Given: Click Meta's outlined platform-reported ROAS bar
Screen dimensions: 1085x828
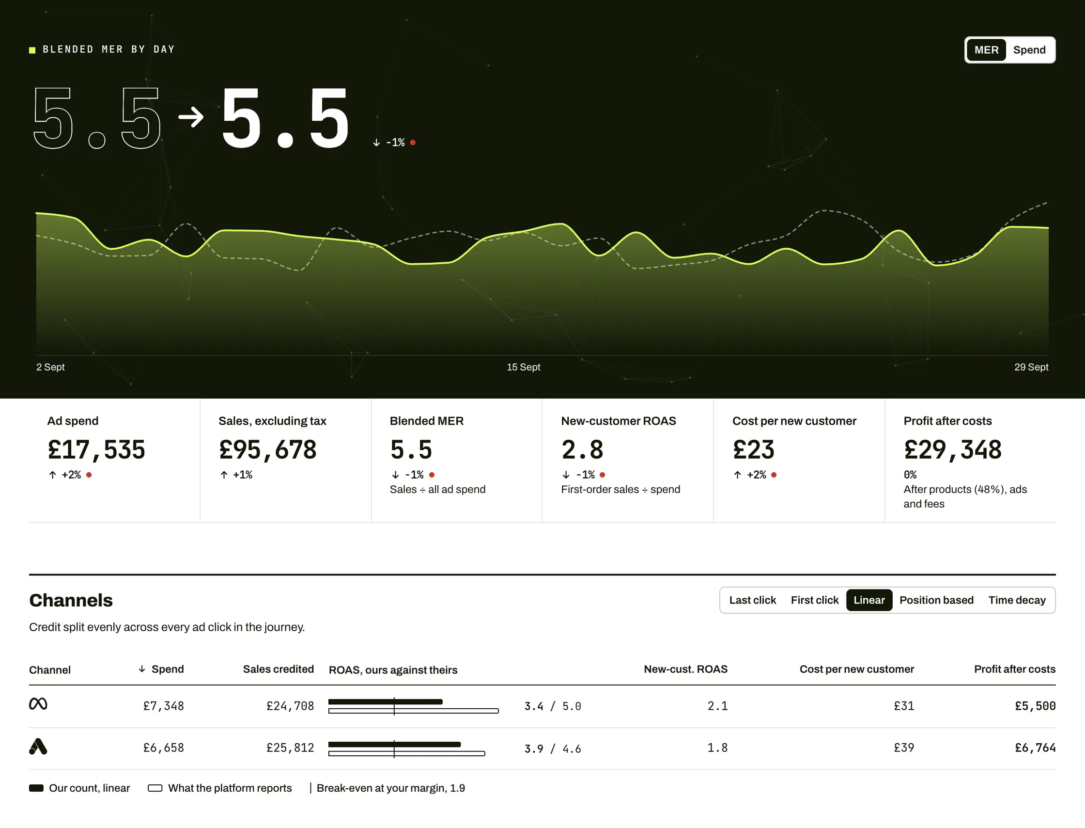Looking at the screenshot, I should coord(414,711).
